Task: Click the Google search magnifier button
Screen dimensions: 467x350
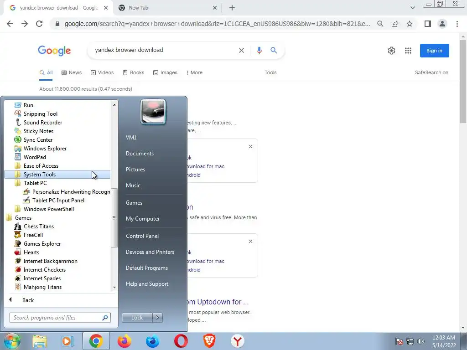Action: pos(274,50)
